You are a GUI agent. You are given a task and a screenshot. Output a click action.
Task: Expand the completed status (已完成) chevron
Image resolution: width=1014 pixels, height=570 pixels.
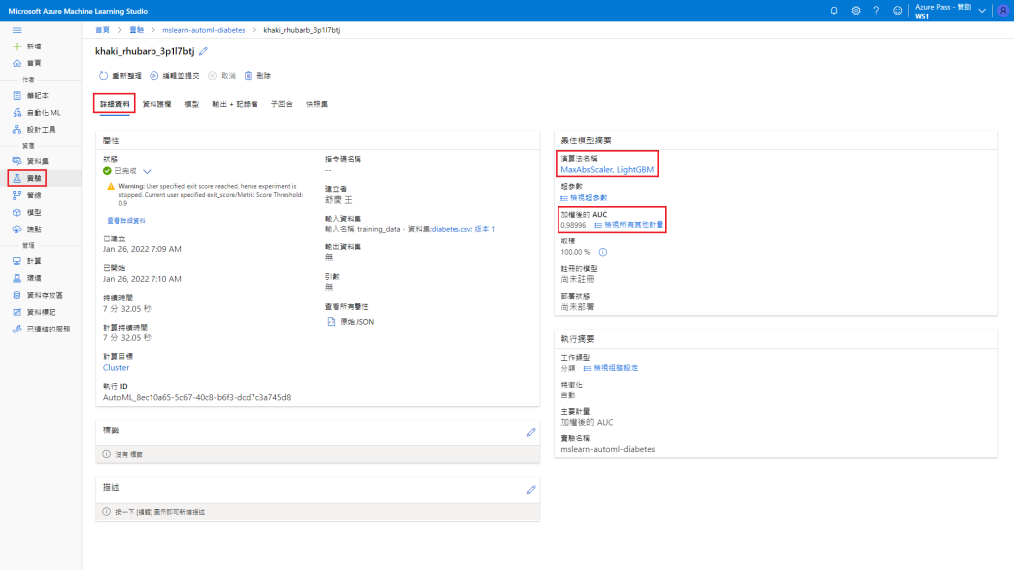tap(147, 172)
